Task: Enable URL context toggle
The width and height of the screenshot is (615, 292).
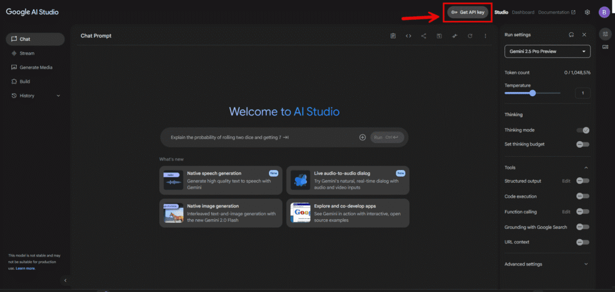Action: pos(583,242)
